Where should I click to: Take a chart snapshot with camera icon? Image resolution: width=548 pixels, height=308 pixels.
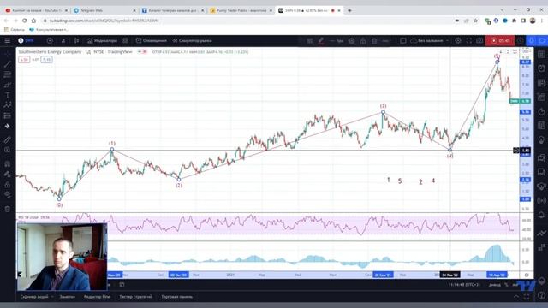click(x=479, y=41)
